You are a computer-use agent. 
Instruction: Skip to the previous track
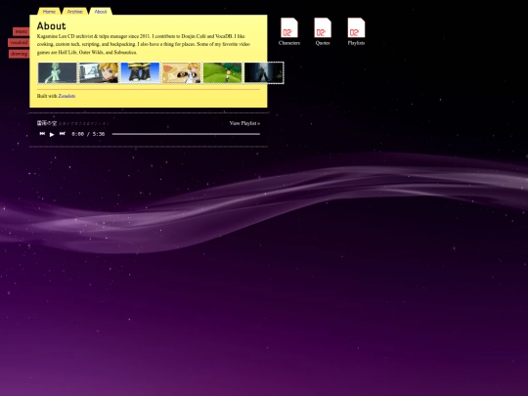pos(42,134)
